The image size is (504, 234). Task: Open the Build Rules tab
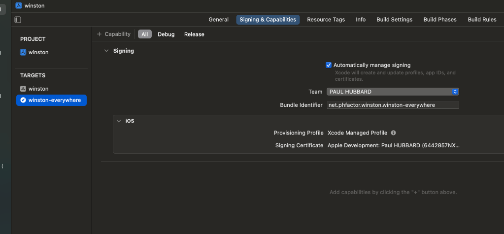coord(482,20)
